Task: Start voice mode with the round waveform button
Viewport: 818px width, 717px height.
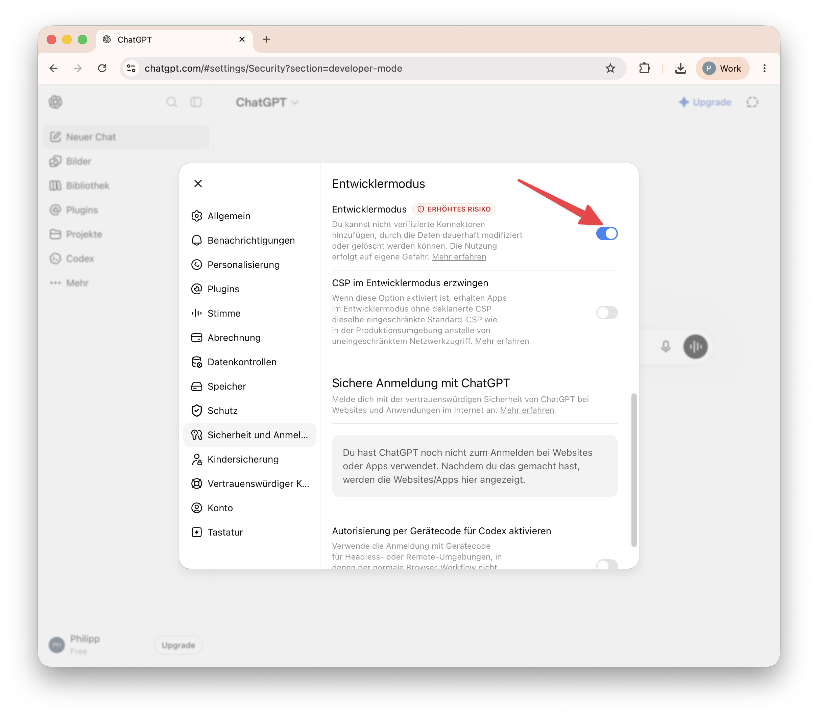Action: click(696, 346)
